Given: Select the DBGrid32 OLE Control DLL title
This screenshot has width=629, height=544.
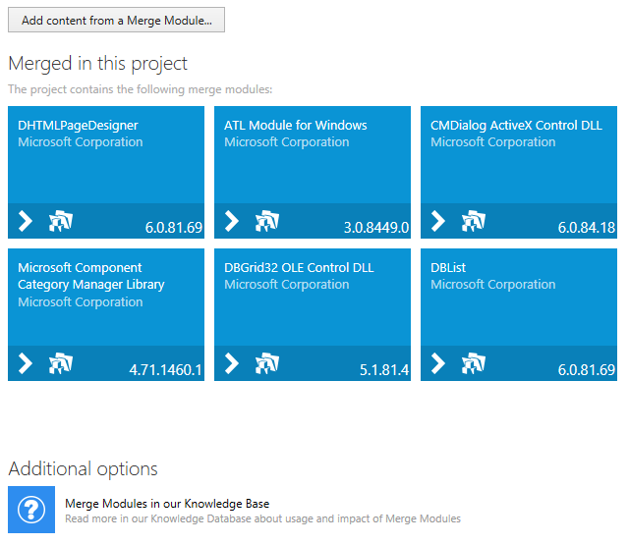Looking at the screenshot, I should (x=299, y=268).
